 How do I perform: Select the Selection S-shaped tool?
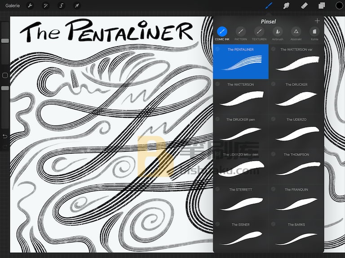61,5
